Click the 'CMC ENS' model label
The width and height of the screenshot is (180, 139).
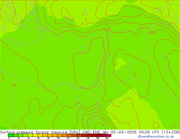pyautogui.click(x=91, y=132)
